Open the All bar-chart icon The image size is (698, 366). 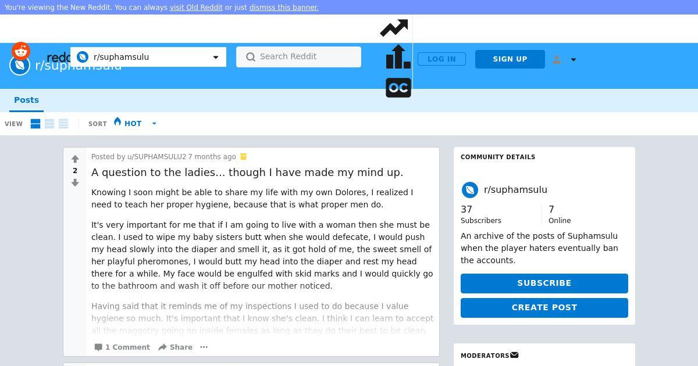tap(398, 57)
